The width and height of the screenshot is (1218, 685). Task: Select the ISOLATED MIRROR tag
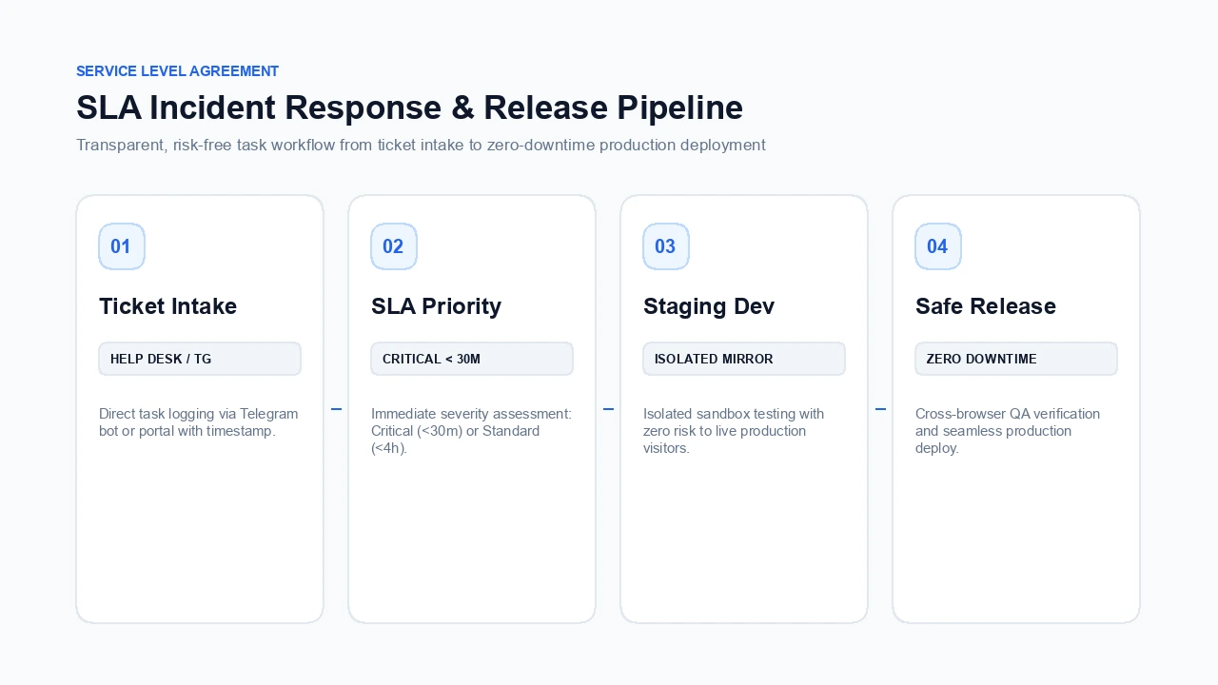point(744,359)
